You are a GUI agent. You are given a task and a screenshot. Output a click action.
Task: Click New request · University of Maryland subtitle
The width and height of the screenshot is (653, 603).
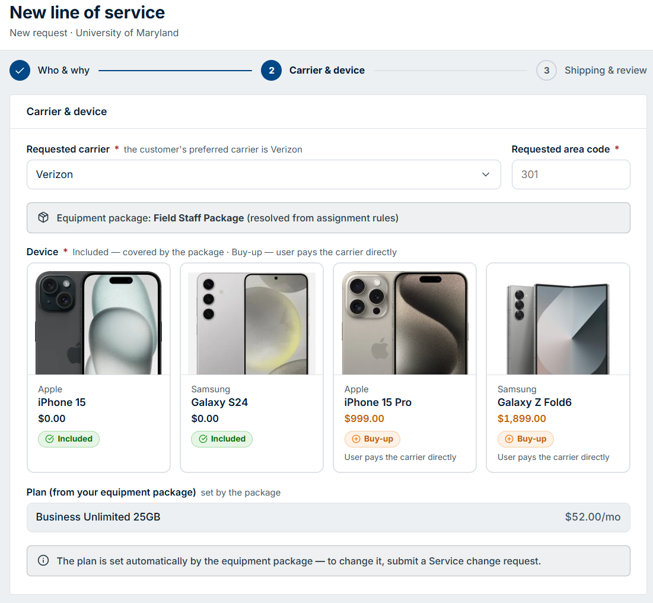click(x=94, y=33)
